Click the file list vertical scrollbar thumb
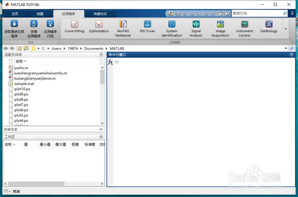The image size is (298, 197). 102,77
